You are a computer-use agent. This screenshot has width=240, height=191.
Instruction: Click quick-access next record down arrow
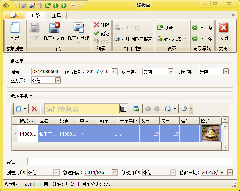click(x=64, y=6)
